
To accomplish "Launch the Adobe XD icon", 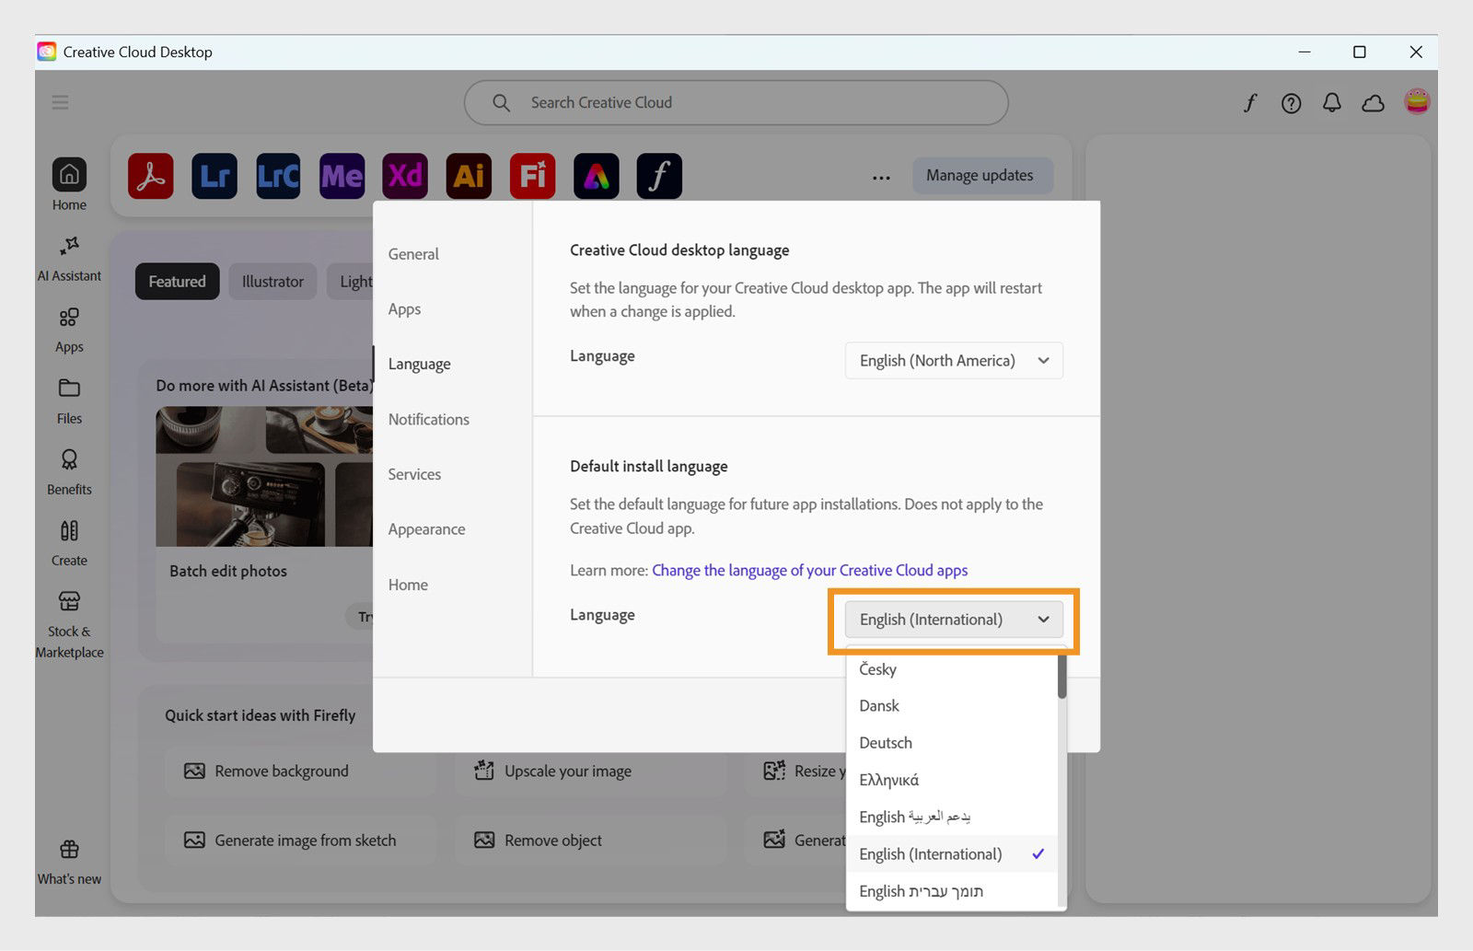I will click(x=405, y=176).
